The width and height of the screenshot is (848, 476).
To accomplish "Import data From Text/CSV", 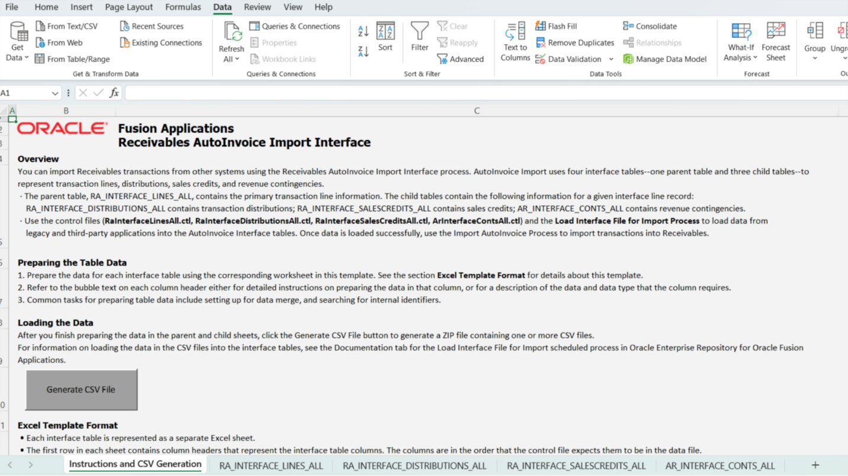I will [66, 26].
